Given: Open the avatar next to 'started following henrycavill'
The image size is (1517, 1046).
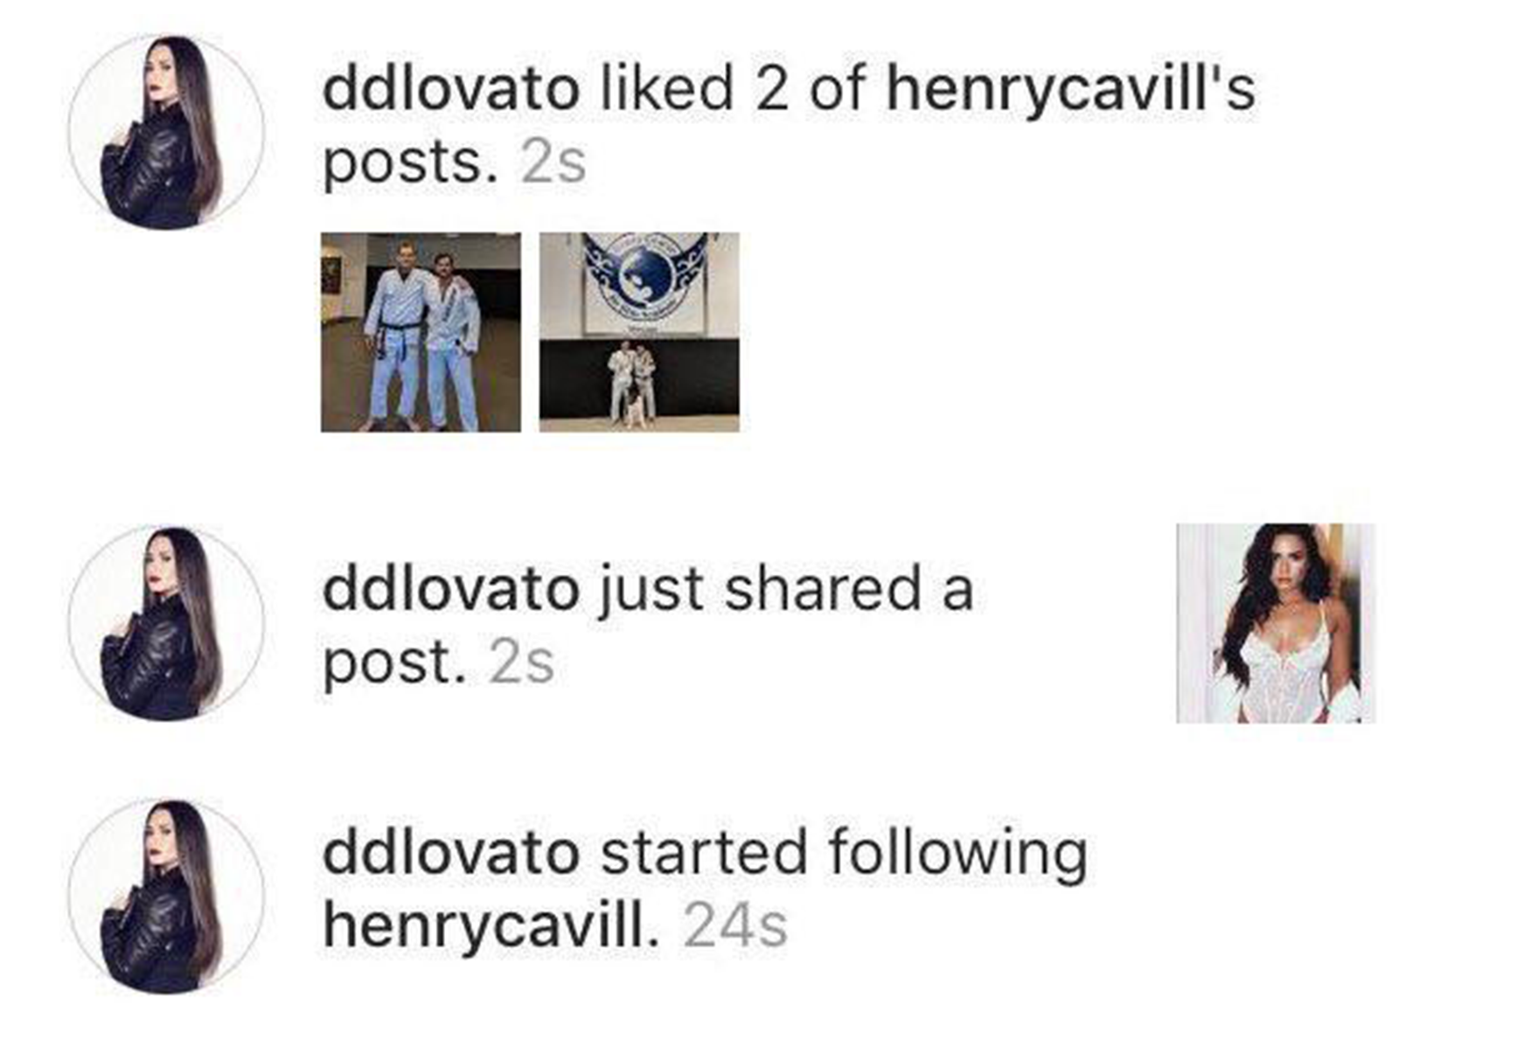Looking at the screenshot, I should click(x=166, y=896).
